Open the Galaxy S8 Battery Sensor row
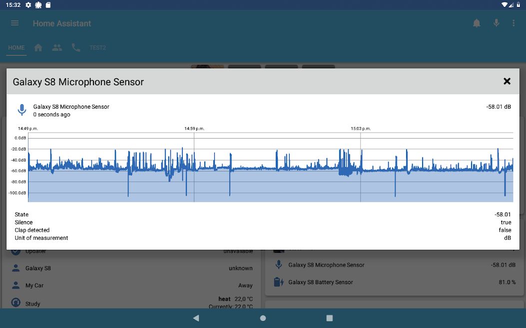The image size is (526, 328). [395, 282]
